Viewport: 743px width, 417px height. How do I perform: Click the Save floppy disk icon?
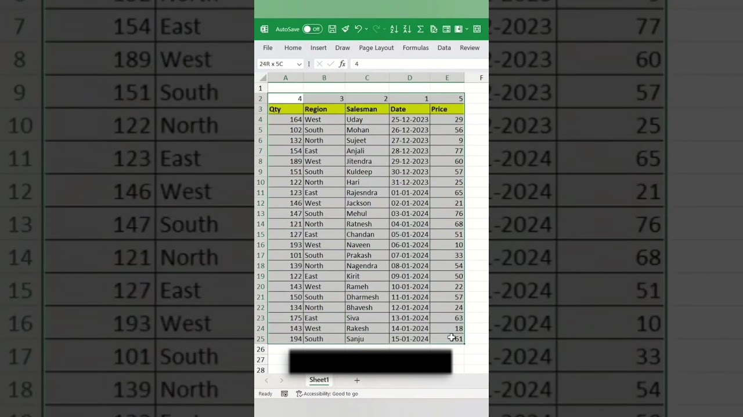click(x=332, y=29)
